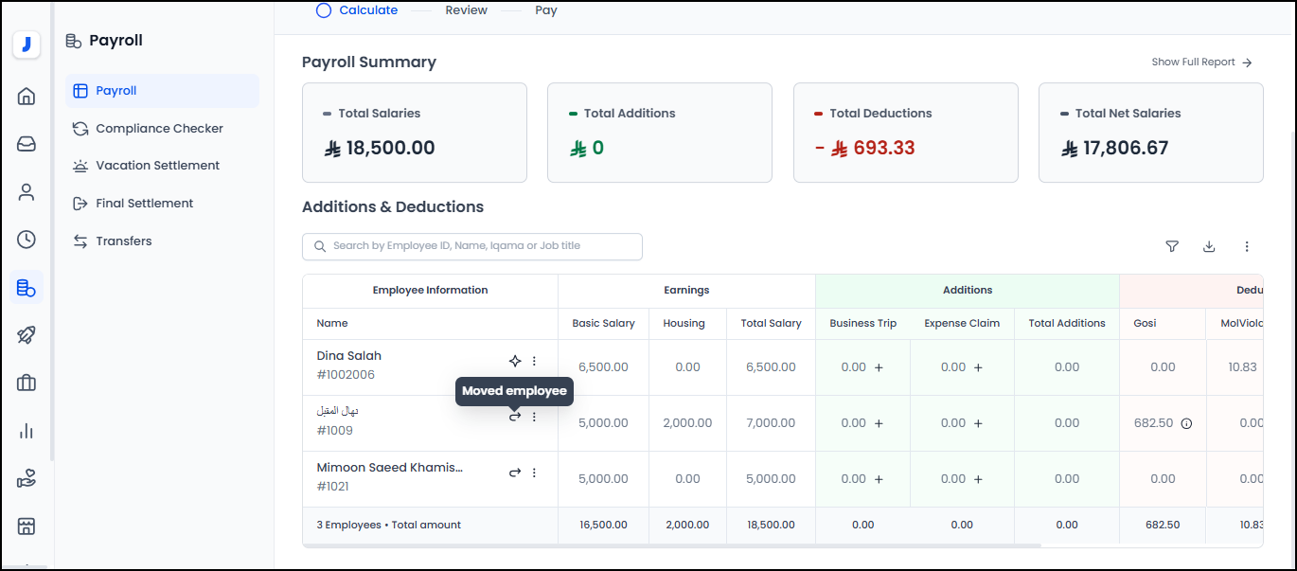The width and height of the screenshot is (1297, 571).
Task: Go to Final Settlement page
Action: click(x=144, y=204)
